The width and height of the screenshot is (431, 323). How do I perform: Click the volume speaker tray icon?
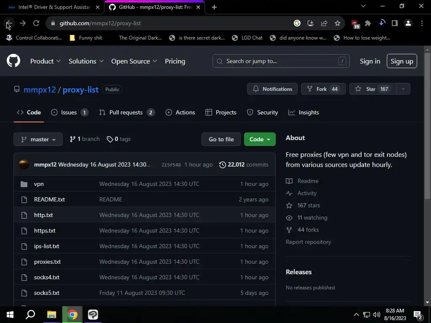click(377, 315)
